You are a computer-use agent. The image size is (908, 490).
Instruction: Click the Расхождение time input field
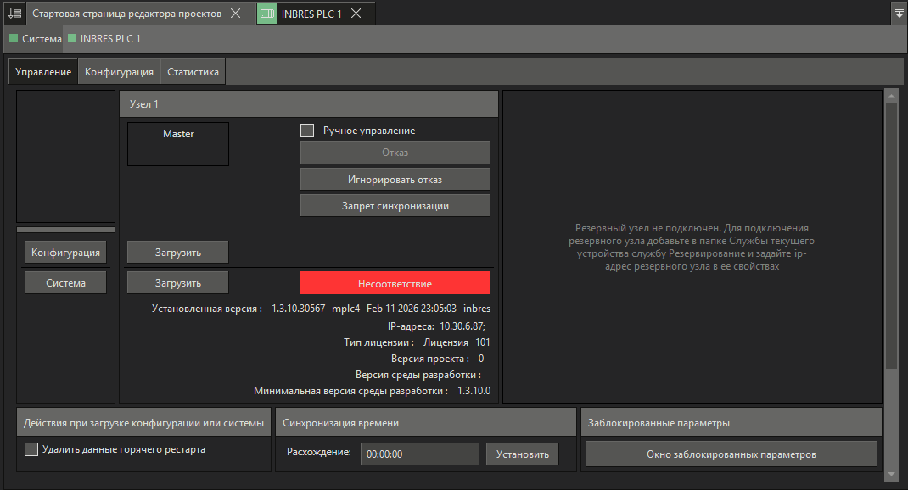420,454
